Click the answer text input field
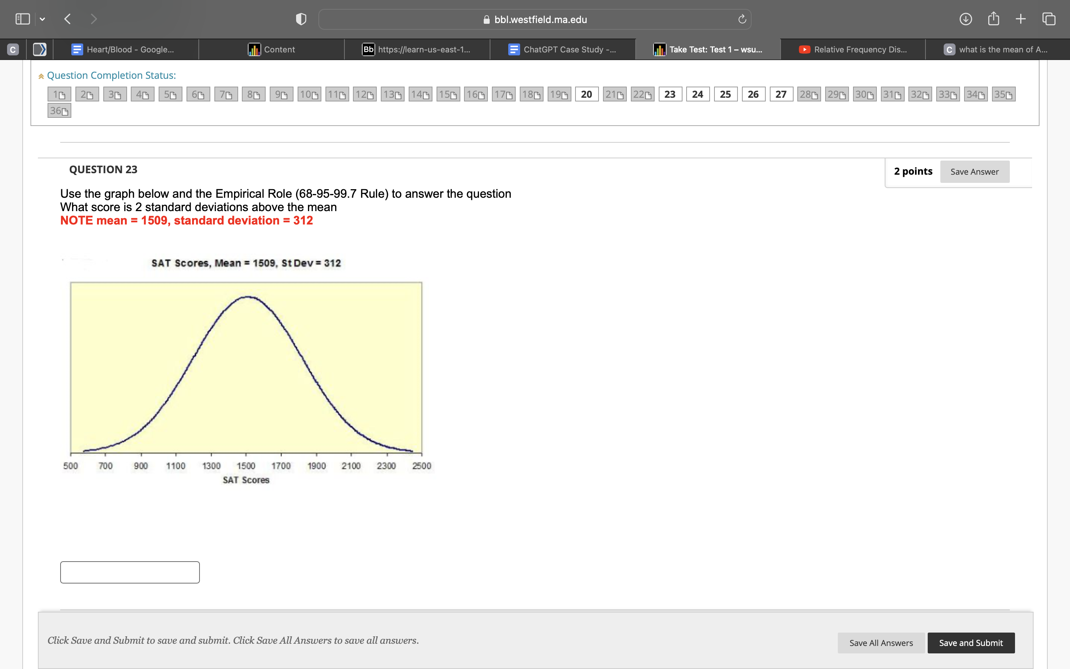 click(x=130, y=572)
